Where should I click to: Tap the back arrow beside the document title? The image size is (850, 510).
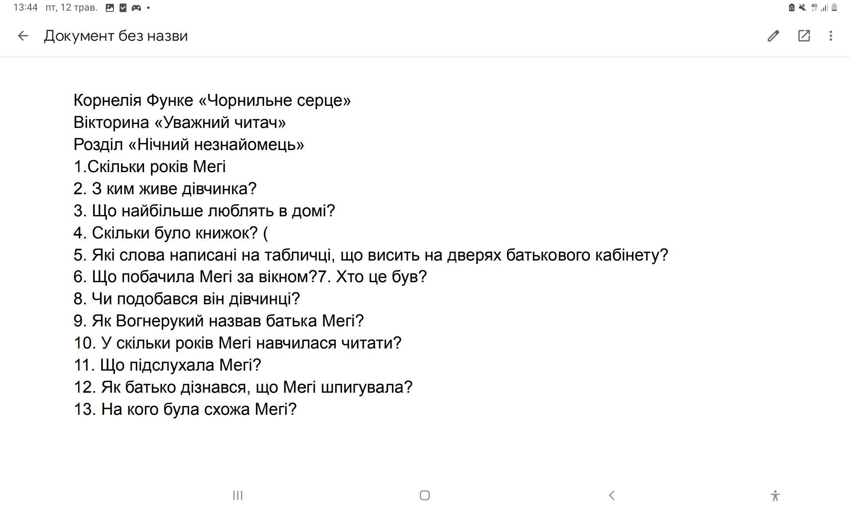[23, 36]
